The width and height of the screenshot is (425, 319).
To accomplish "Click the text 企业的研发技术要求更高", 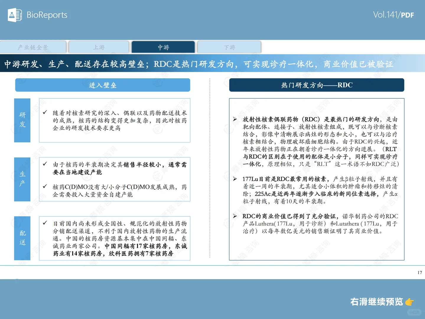I will click(x=87, y=128).
